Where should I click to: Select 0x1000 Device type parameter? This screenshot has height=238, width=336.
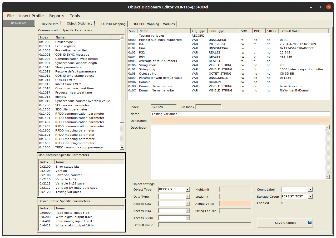coord(64,42)
